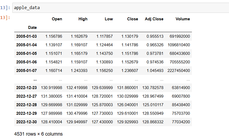Click Volume value 75703700
The height and width of the screenshot is (138, 229).
click(181, 113)
